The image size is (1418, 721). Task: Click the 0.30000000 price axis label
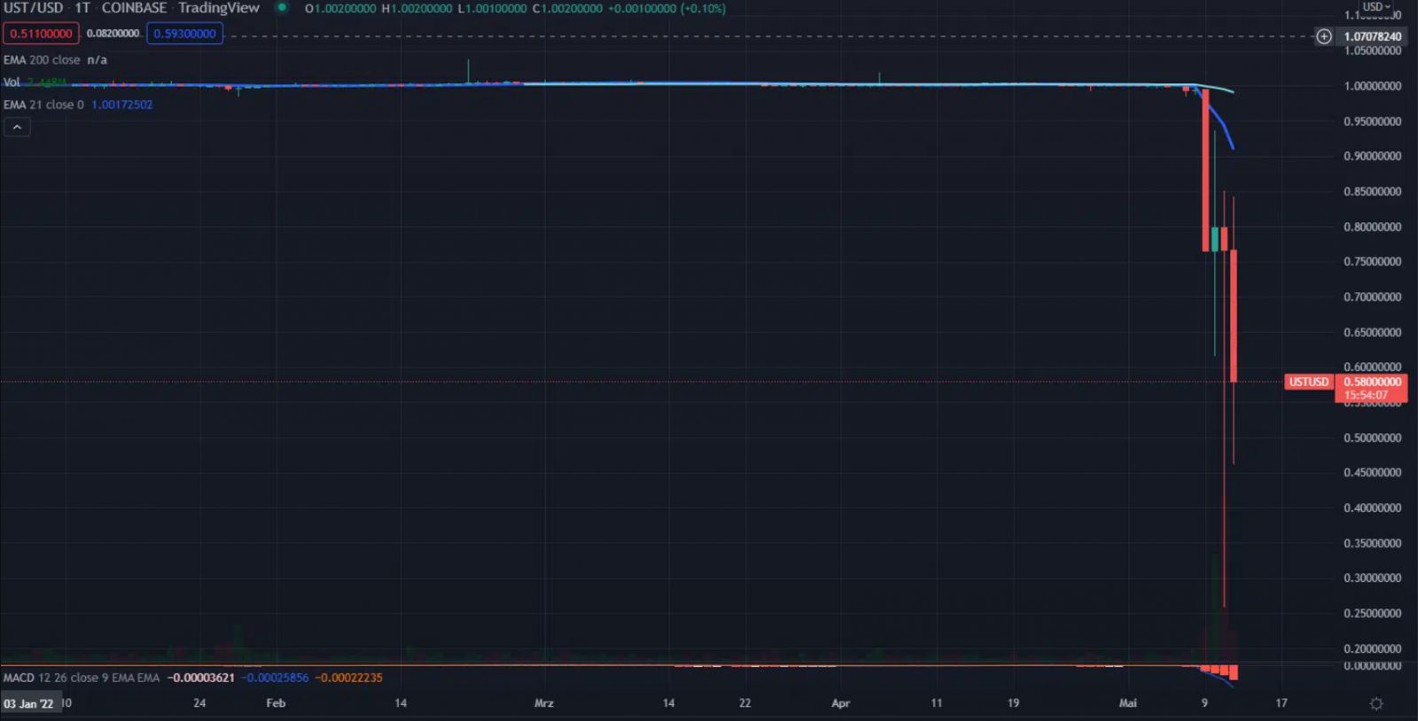coord(1372,578)
